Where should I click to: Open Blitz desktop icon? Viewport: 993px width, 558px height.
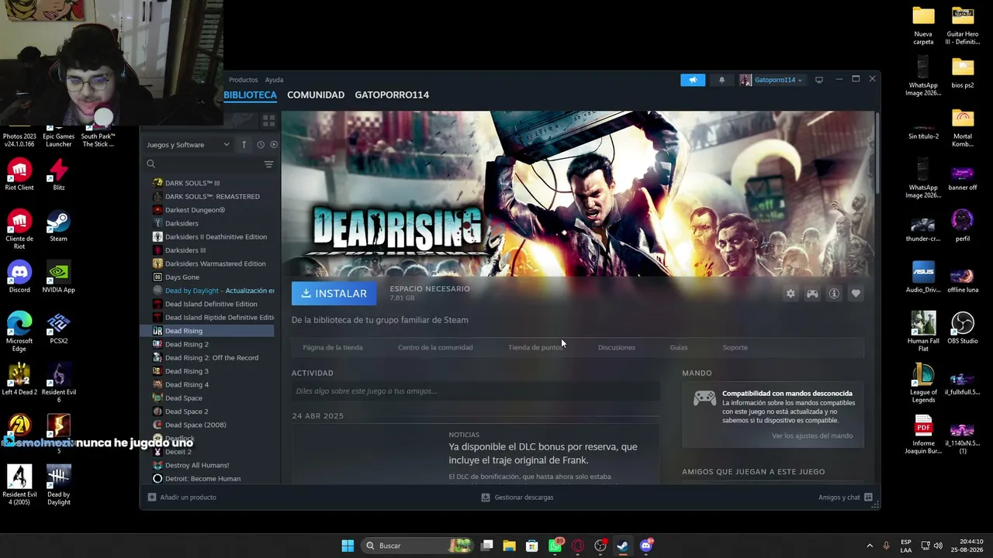point(58,174)
